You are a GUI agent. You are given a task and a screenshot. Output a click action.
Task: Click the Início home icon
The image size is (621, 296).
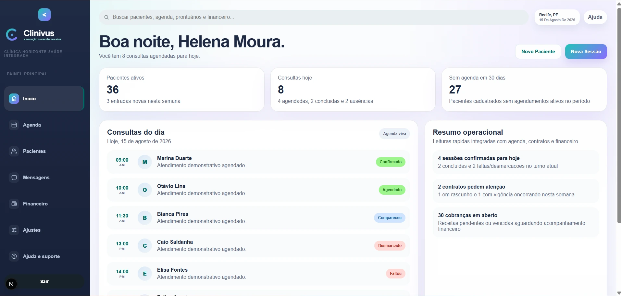tap(14, 99)
